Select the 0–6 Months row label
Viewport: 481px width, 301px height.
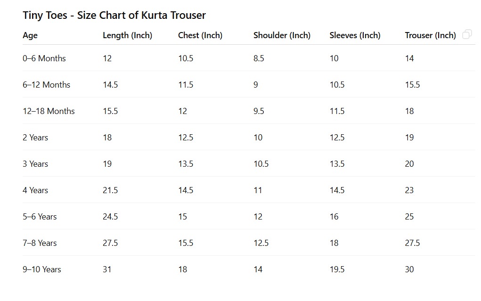tap(44, 58)
